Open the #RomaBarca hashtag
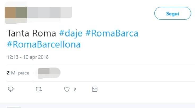Screen dimensions: 195x108 click(x=112, y=33)
